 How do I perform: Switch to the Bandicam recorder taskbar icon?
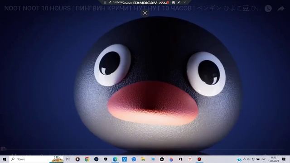[x=199, y=159]
